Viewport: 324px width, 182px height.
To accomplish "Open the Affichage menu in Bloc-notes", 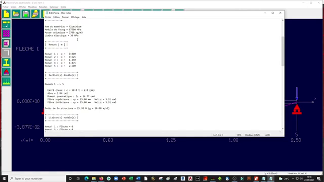I will [x=75, y=17].
